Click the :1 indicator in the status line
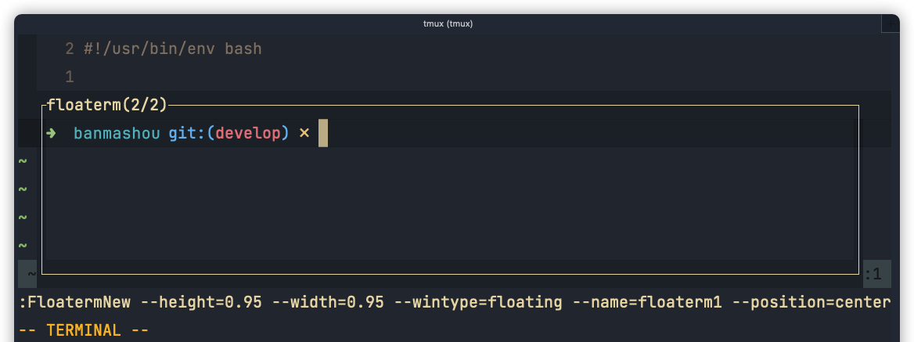Viewport: 914px width, 342px height. coord(873,274)
